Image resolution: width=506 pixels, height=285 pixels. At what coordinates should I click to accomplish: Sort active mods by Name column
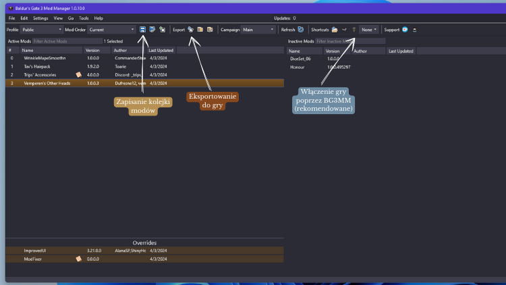coord(51,50)
